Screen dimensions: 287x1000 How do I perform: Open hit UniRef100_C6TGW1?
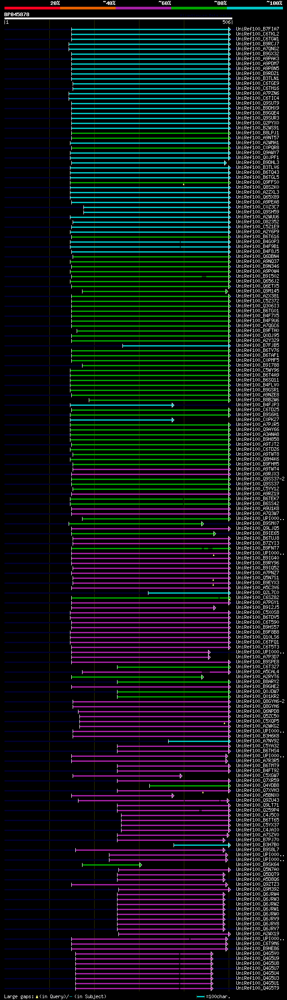click(x=257, y=39)
